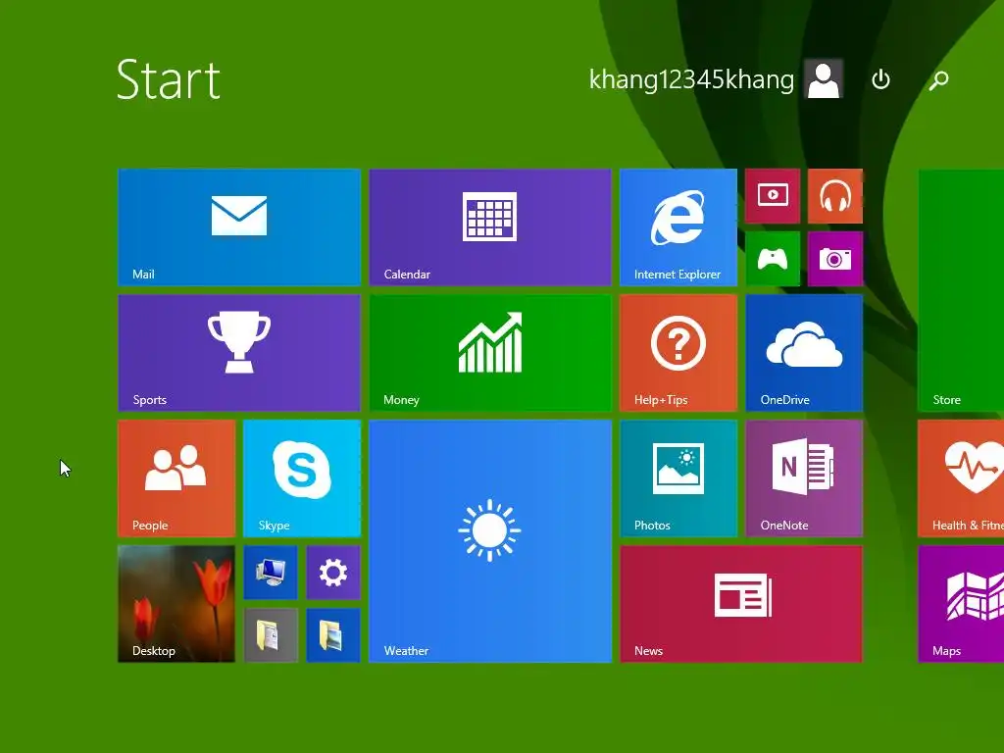Open the Desktop tile

(x=176, y=604)
